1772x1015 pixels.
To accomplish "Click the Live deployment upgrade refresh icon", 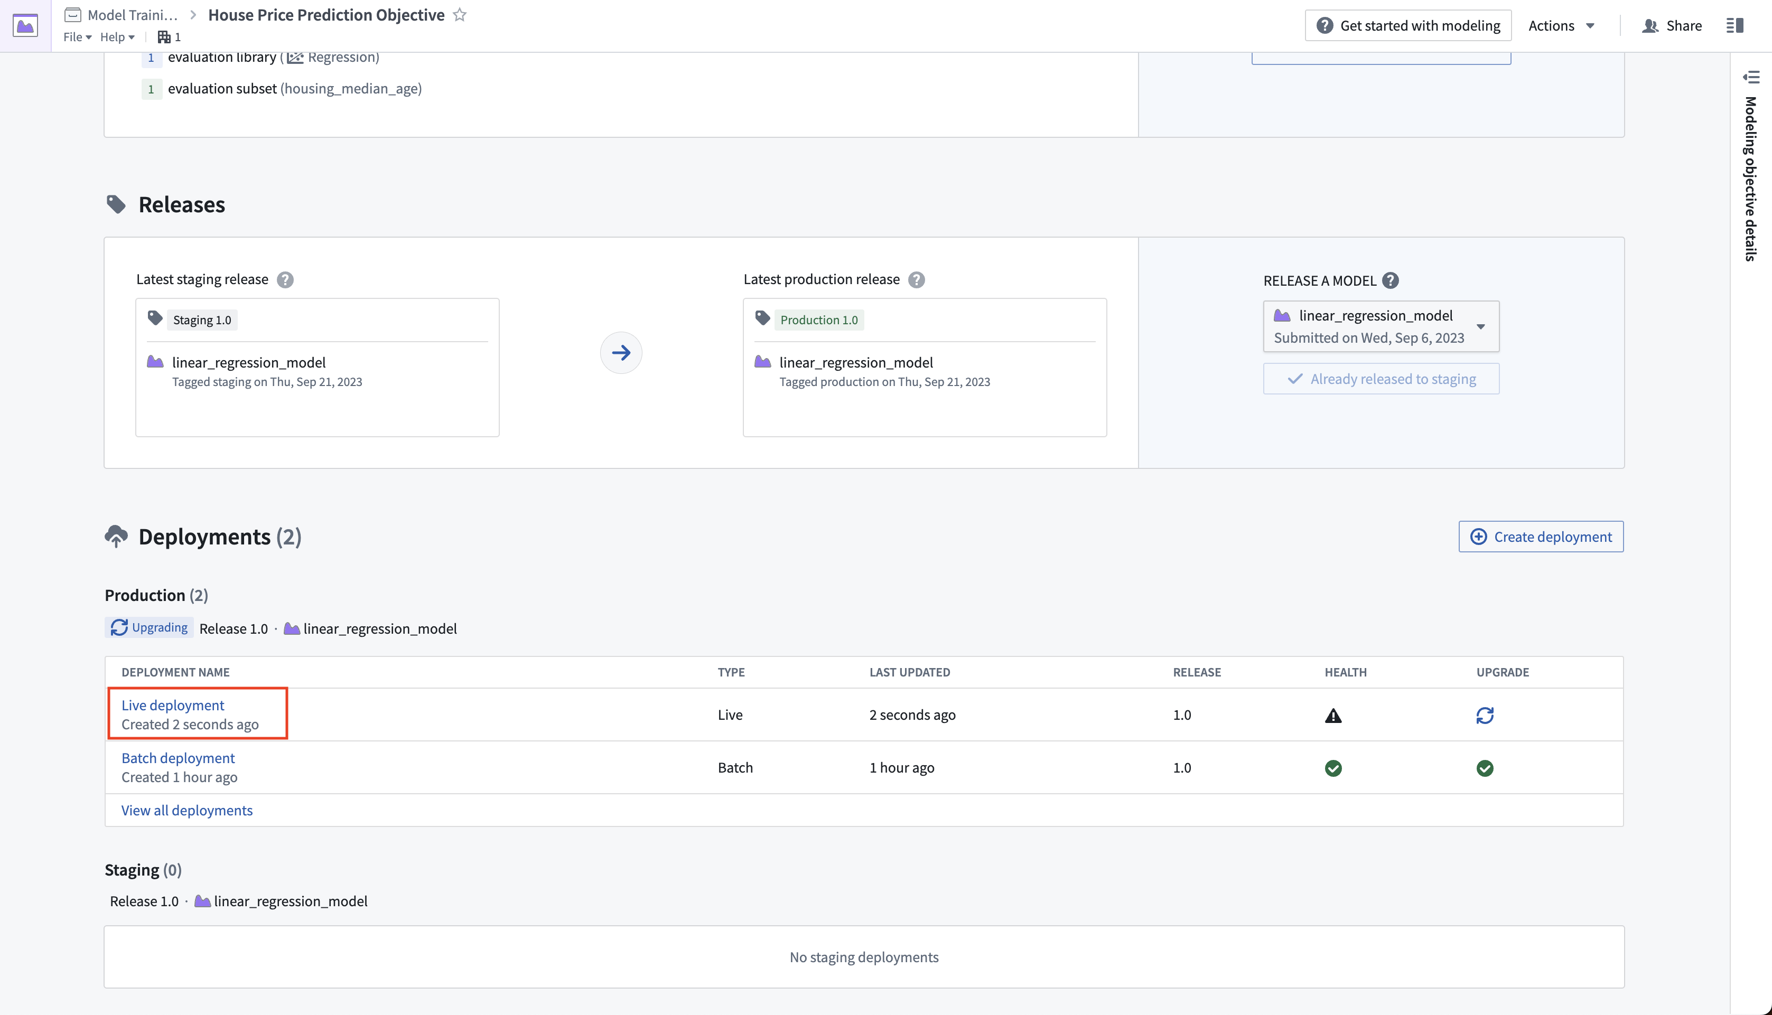I will (x=1485, y=715).
